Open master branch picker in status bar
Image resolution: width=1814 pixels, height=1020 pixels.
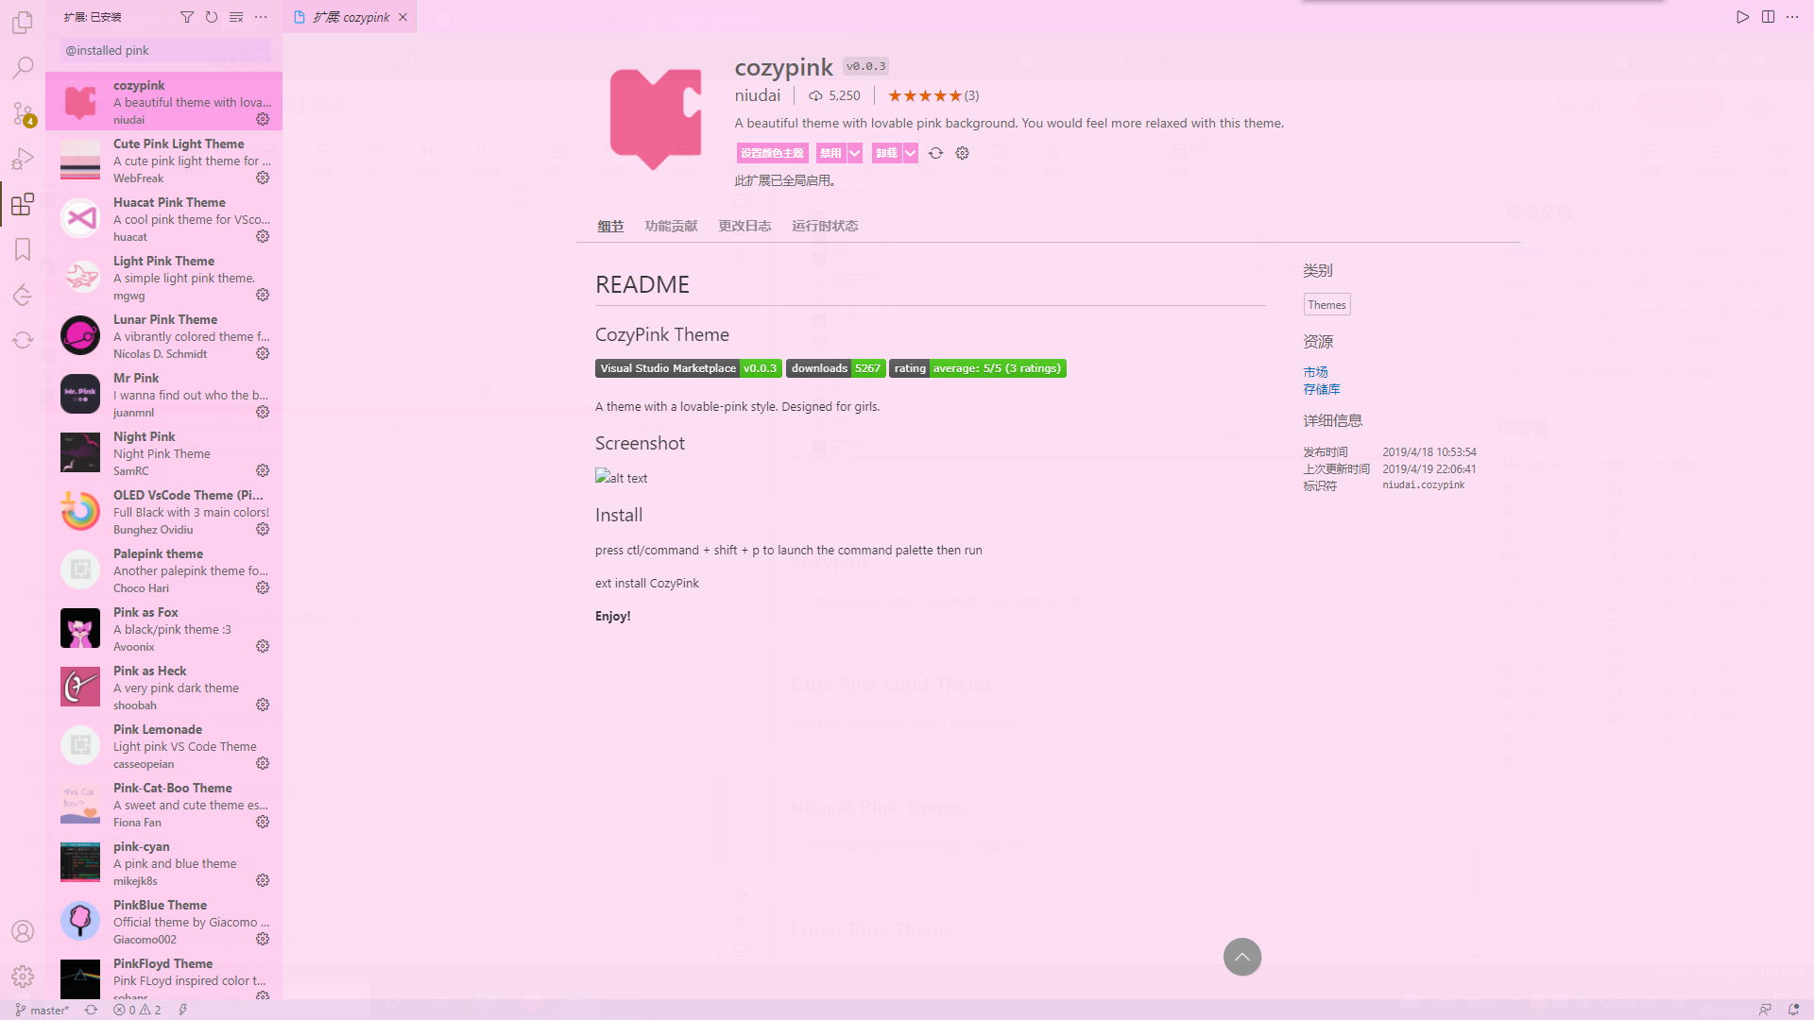[x=43, y=1010]
